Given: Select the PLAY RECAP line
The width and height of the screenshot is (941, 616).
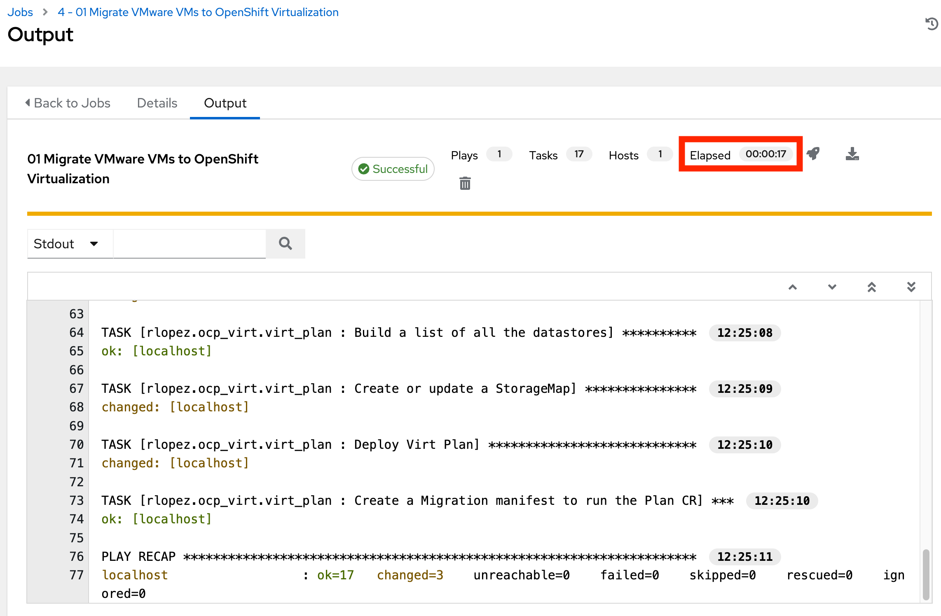Looking at the screenshot, I should pos(399,557).
